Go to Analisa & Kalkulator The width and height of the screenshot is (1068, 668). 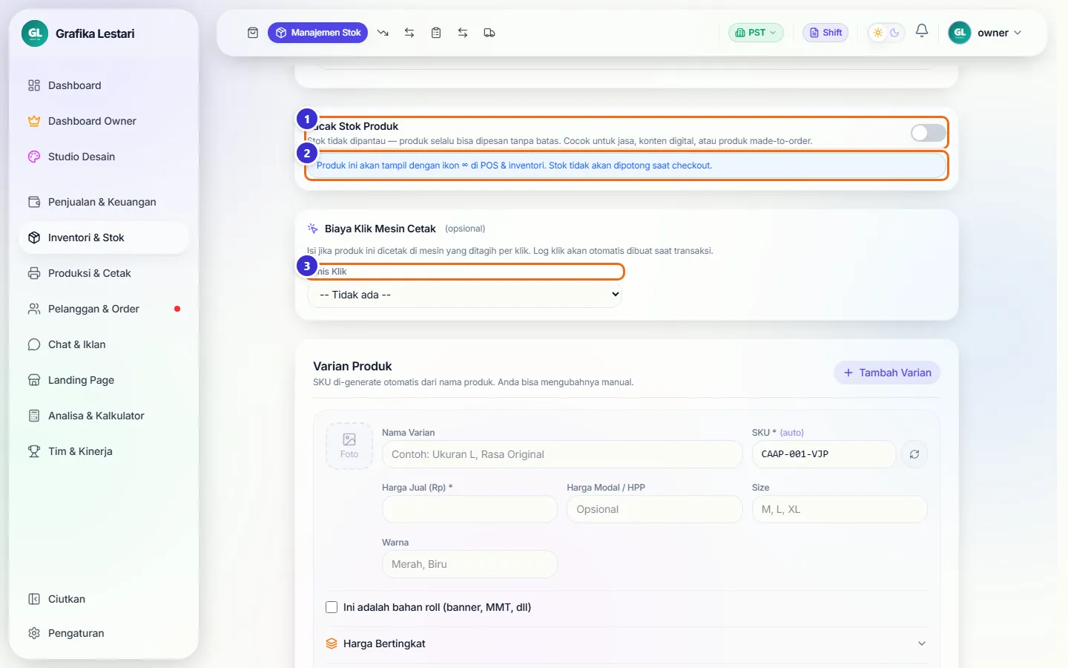[x=103, y=416]
